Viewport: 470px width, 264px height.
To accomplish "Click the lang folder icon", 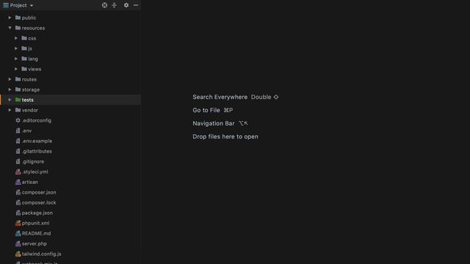I will 24,59.
